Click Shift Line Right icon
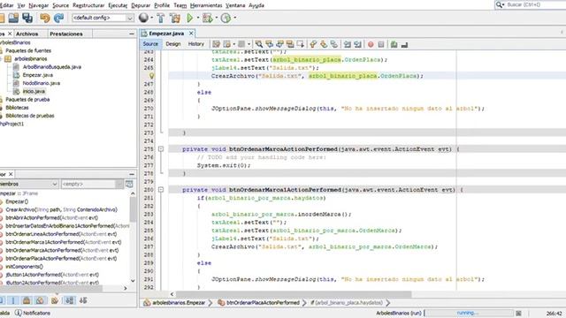The image size is (566, 318). pos(357,44)
